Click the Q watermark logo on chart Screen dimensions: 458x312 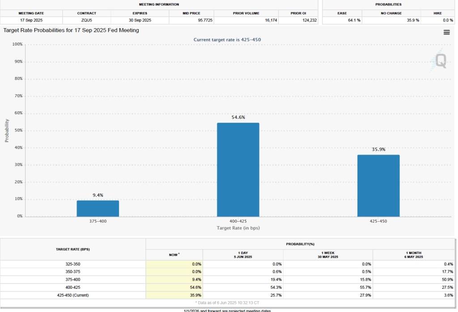coord(440,61)
